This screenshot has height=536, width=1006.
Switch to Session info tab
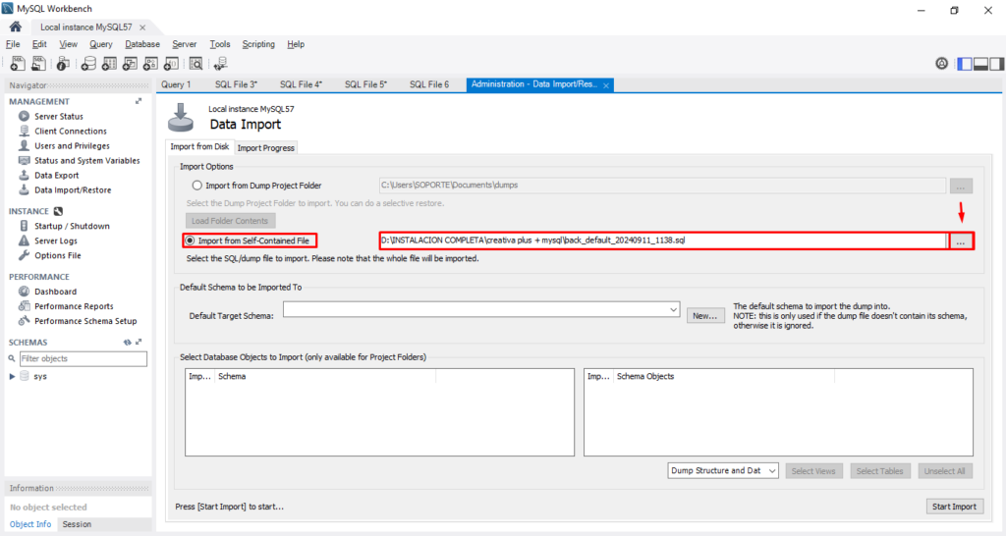click(x=77, y=524)
